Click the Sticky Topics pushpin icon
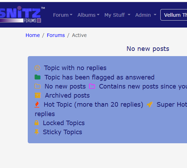The width and height of the screenshot is (187, 168). 37,132
